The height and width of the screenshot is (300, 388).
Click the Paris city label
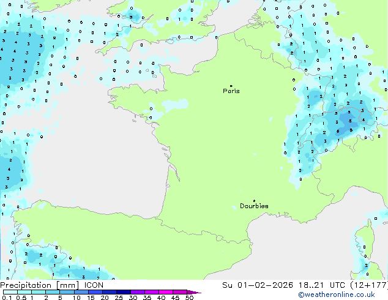231,91
